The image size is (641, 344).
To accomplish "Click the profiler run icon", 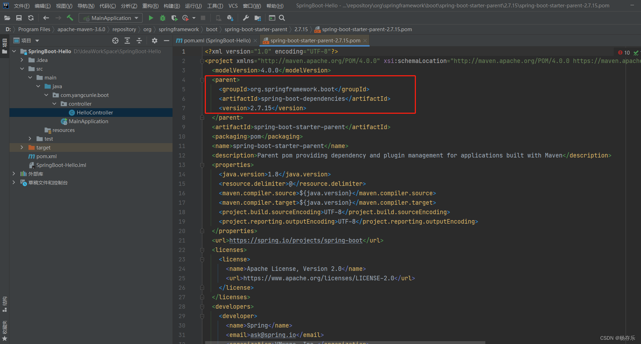I will 185,18.
